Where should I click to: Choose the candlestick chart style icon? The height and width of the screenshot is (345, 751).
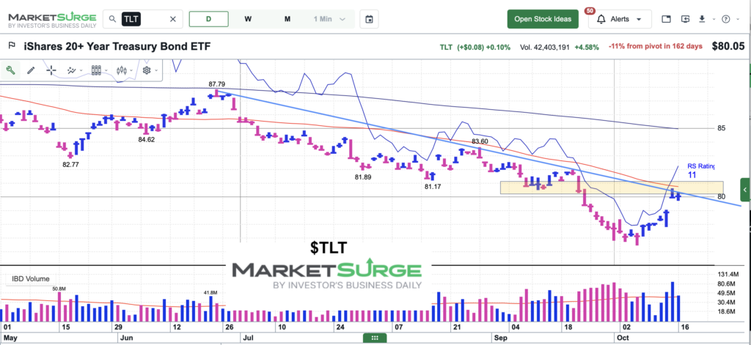point(122,71)
